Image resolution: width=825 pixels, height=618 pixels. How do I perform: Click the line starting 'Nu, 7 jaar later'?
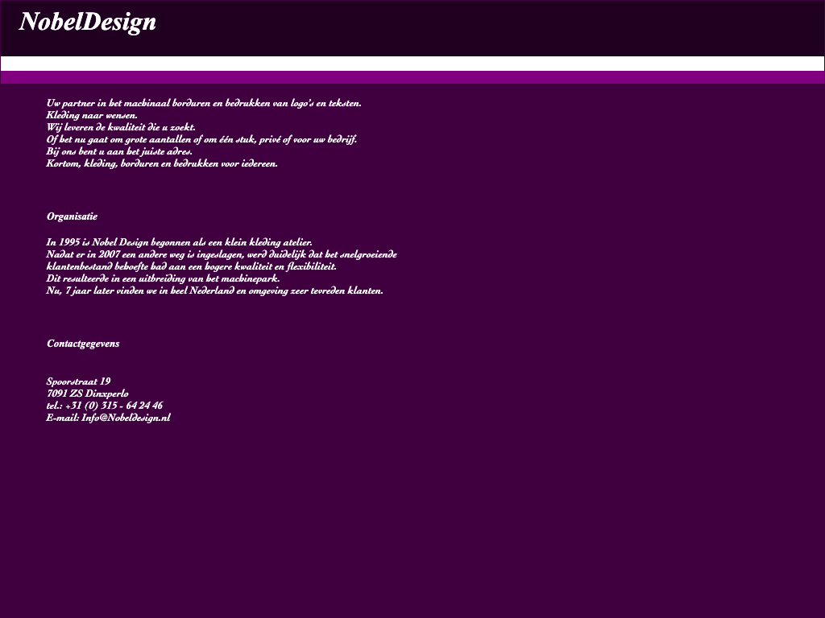(x=214, y=290)
